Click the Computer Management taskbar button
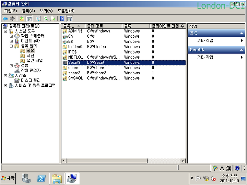Viewport: 247px width, 185px height. point(72,178)
